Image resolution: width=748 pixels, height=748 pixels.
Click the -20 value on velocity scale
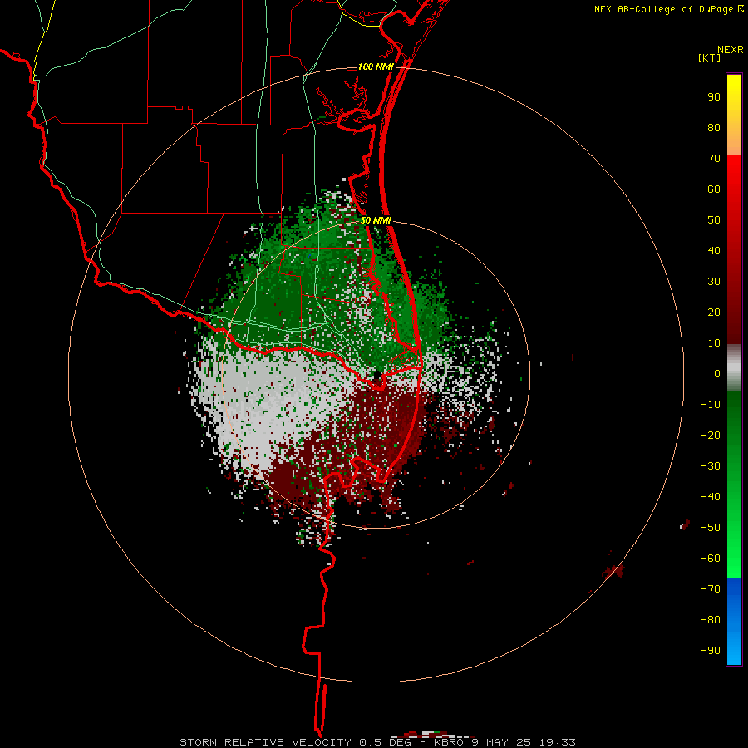(x=711, y=436)
